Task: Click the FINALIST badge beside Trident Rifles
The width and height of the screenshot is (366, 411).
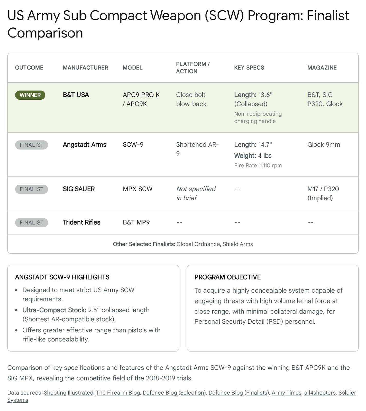Action: [x=31, y=222]
